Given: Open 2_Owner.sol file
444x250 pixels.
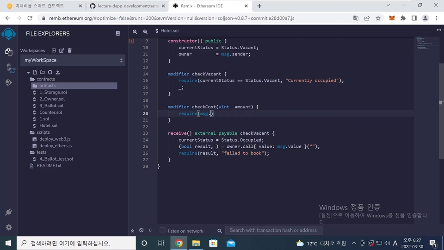Looking at the screenshot, I should pyautogui.click(x=52, y=99).
